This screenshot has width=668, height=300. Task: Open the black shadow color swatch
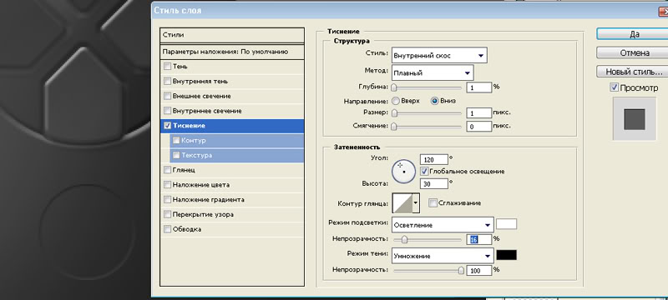[x=507, y=255]
